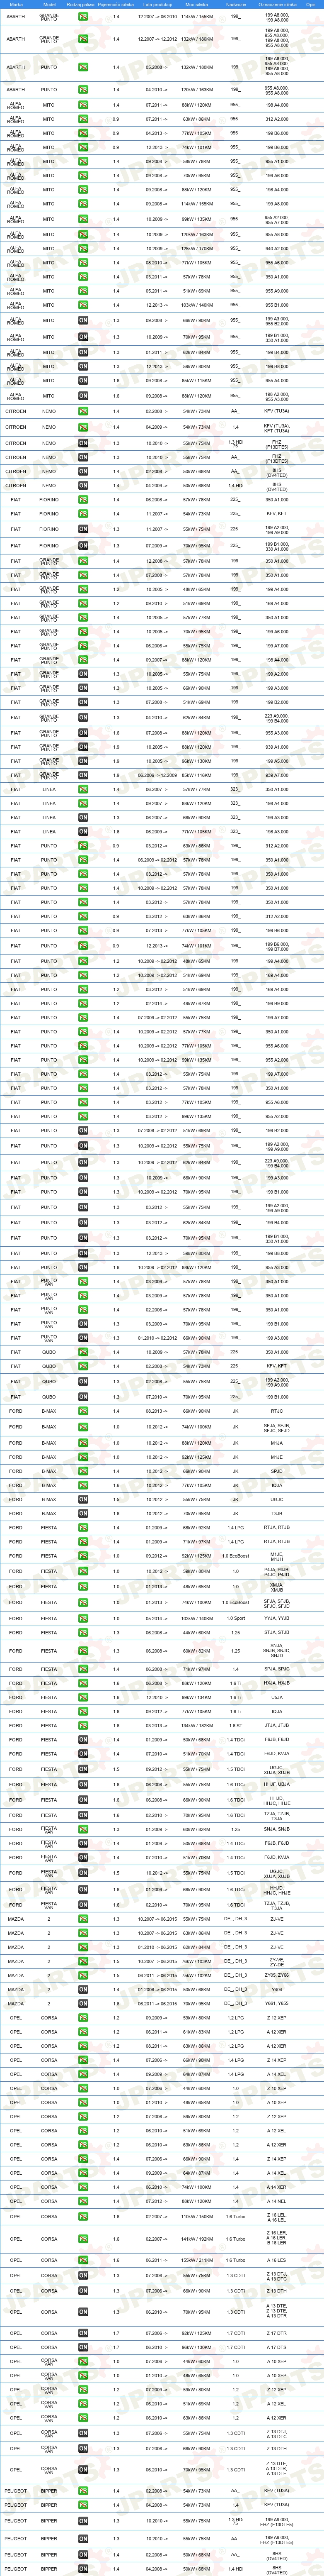The width and height of the screenshot is (324, 2576).
Task: Click PB fuel icon in Abarth Punto 05.2008 row
Action: 84,68
